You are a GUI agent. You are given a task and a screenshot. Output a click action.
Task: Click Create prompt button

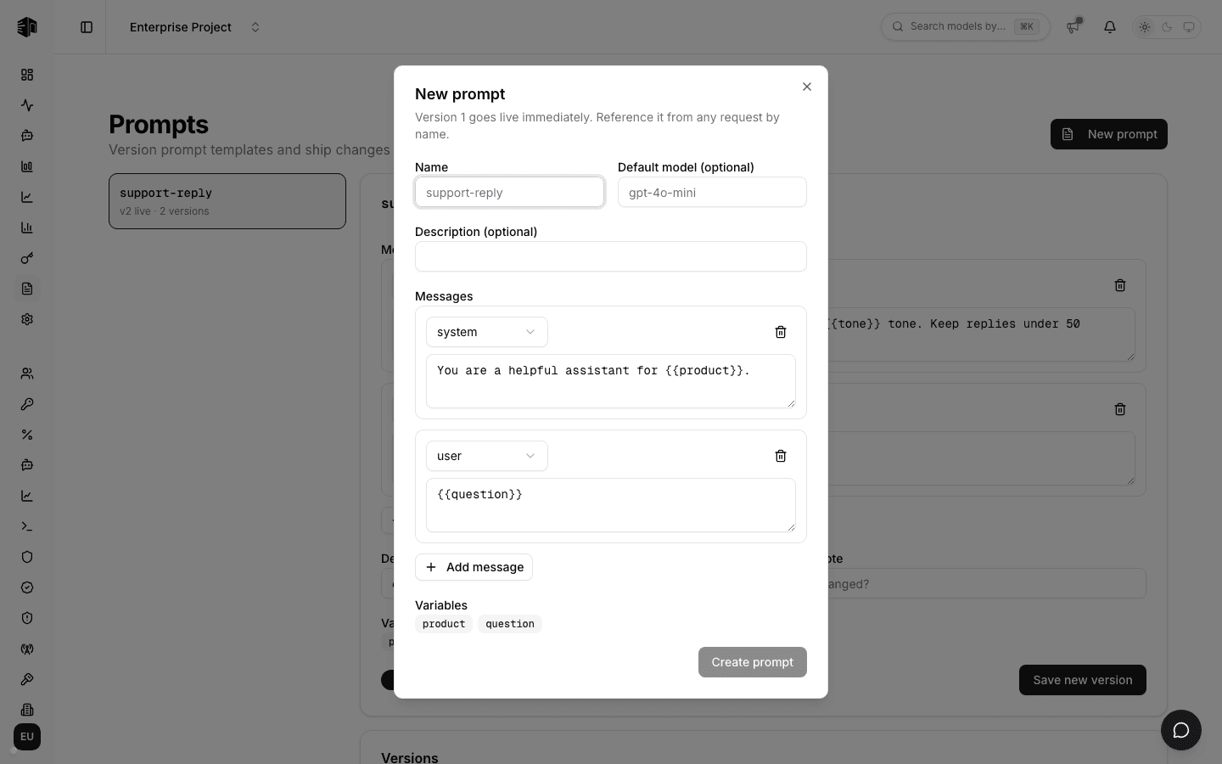753,662
